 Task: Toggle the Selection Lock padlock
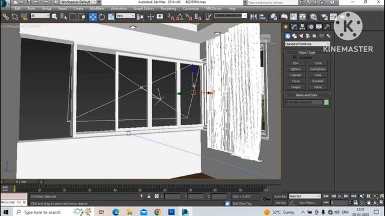click(x=149, y=196)
